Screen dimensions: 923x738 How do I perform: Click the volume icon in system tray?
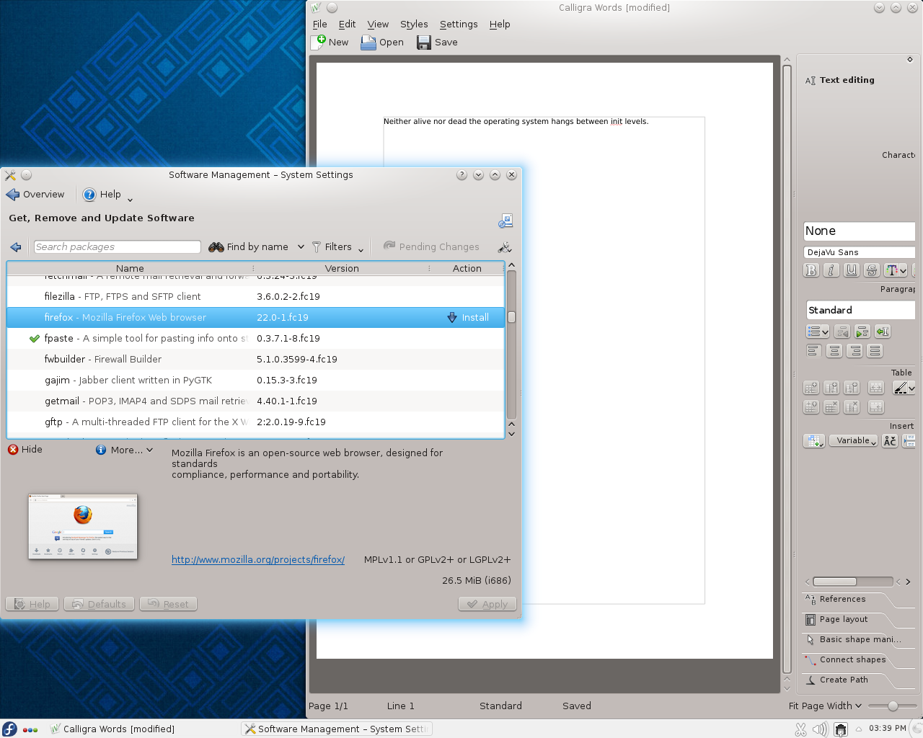click(x=820, y=729)
